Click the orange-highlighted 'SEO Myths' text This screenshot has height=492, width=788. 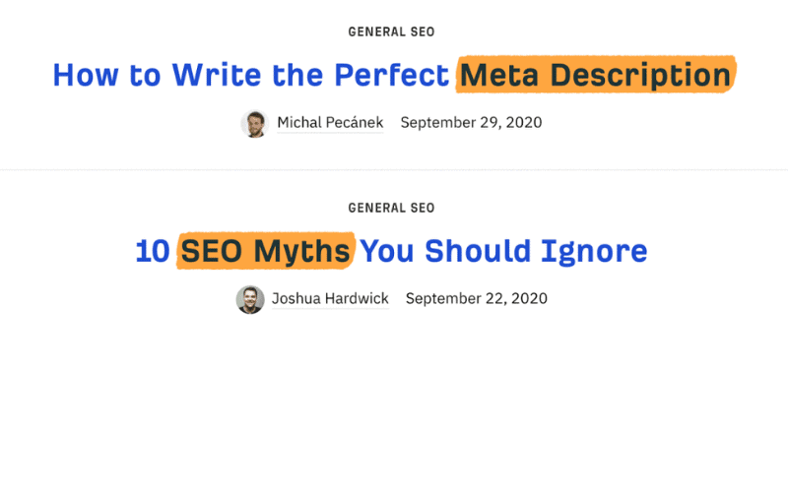[266, 251]
